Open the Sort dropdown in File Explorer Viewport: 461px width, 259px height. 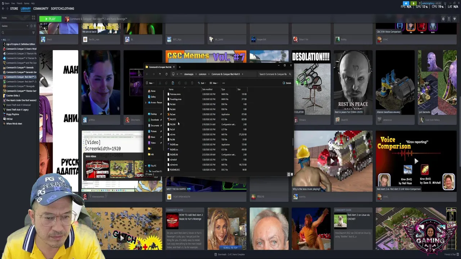pyautogui.click(x=202, y=83)
